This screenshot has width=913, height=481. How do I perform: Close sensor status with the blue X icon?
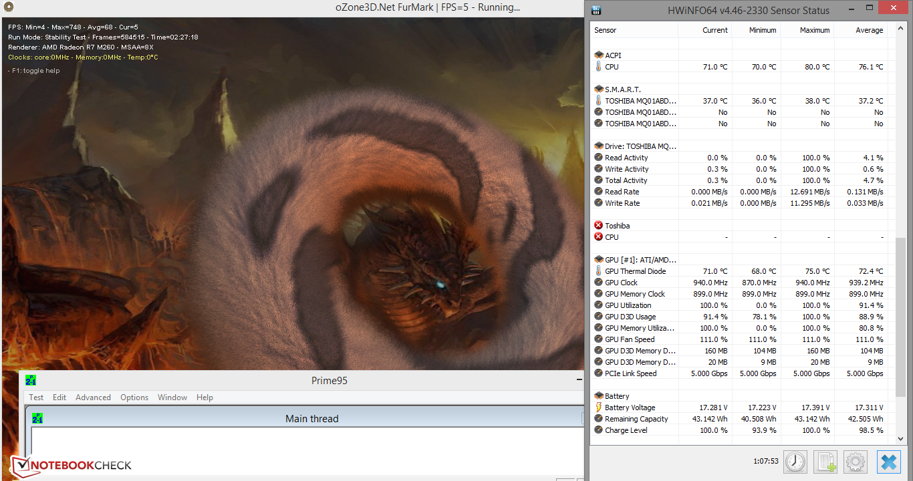click(888, 462)
